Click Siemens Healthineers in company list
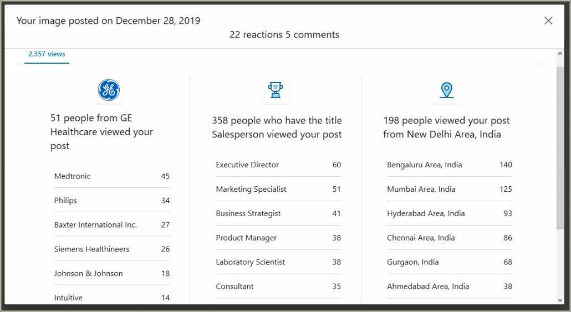 pos(112,249)
